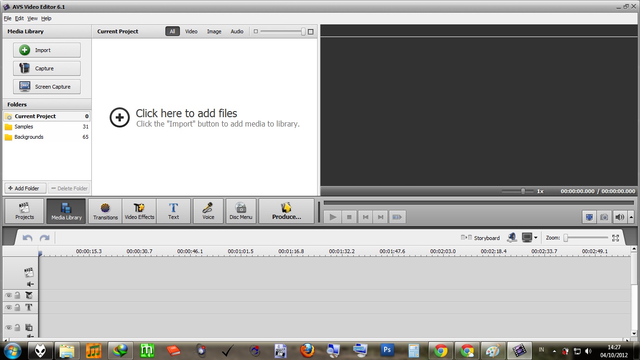
Task: Select the Samples folder
Action: click(23, 127)
